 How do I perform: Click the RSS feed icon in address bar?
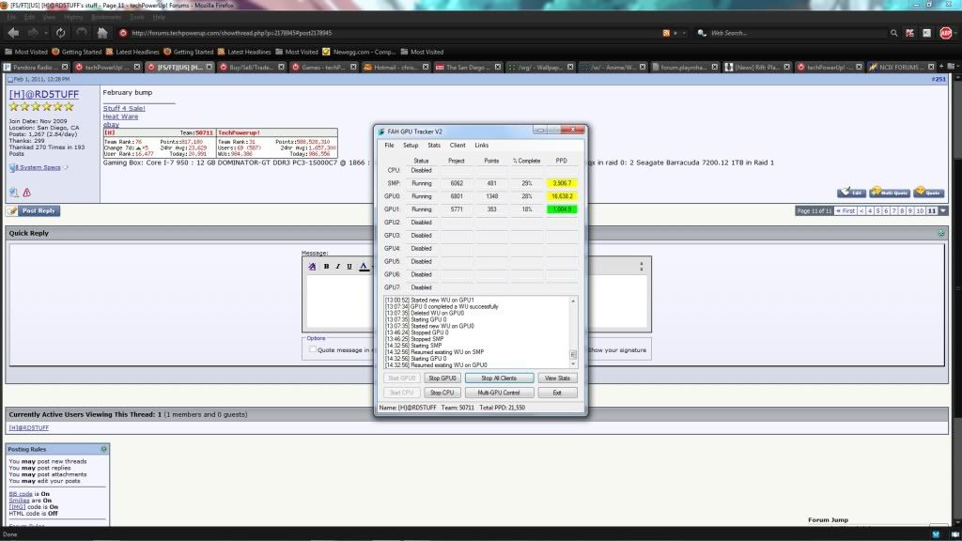click(666, 33)
